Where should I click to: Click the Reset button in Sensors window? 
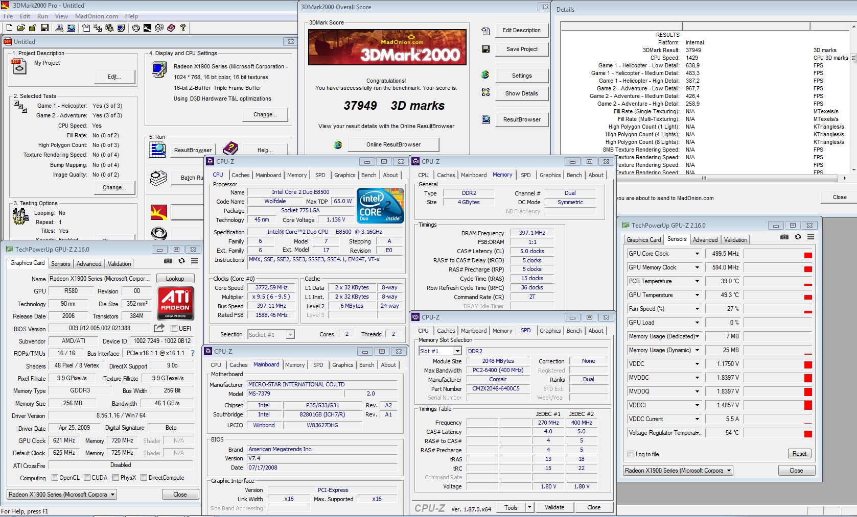(799, 454)
